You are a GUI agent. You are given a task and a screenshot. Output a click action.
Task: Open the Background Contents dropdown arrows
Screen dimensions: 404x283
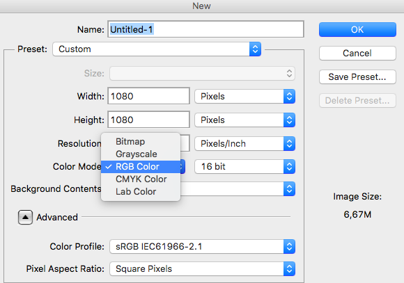[289, 189]
